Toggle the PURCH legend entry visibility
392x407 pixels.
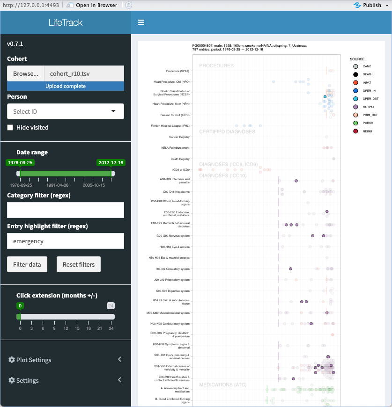click(x=356, y=123)
